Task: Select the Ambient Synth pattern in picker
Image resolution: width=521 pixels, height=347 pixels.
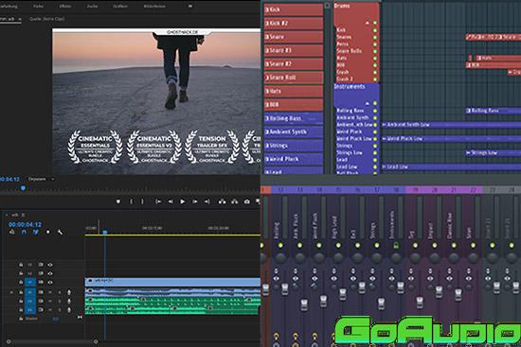Action: [294, 131]
